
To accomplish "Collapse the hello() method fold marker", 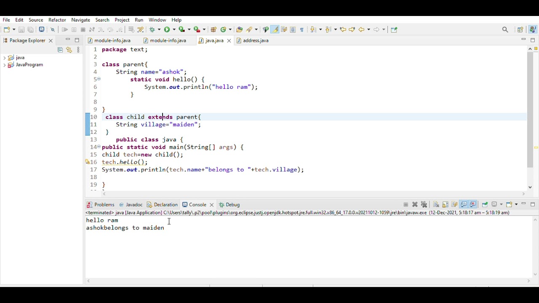I will [99, 79].
